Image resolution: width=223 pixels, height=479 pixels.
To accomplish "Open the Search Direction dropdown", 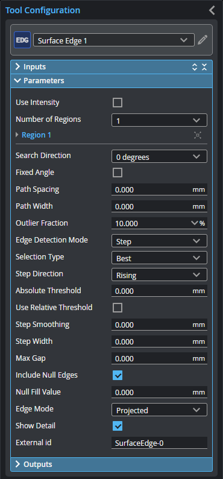I will [x=159, y=157].
